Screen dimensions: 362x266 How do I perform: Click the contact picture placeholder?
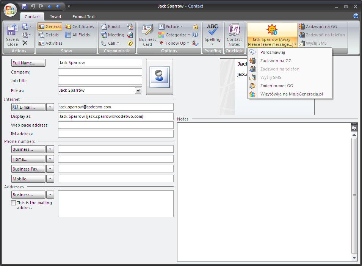tap(160, 77)
